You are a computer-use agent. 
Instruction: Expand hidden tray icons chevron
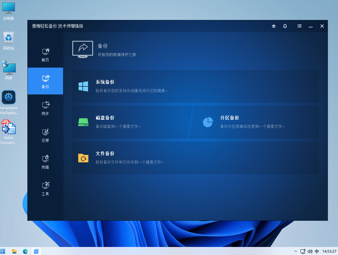[295, 251]
